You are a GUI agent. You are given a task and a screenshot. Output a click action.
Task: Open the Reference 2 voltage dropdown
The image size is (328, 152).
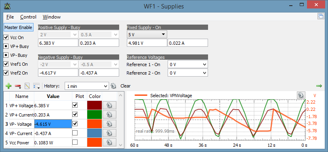click(x=188, y=73)
